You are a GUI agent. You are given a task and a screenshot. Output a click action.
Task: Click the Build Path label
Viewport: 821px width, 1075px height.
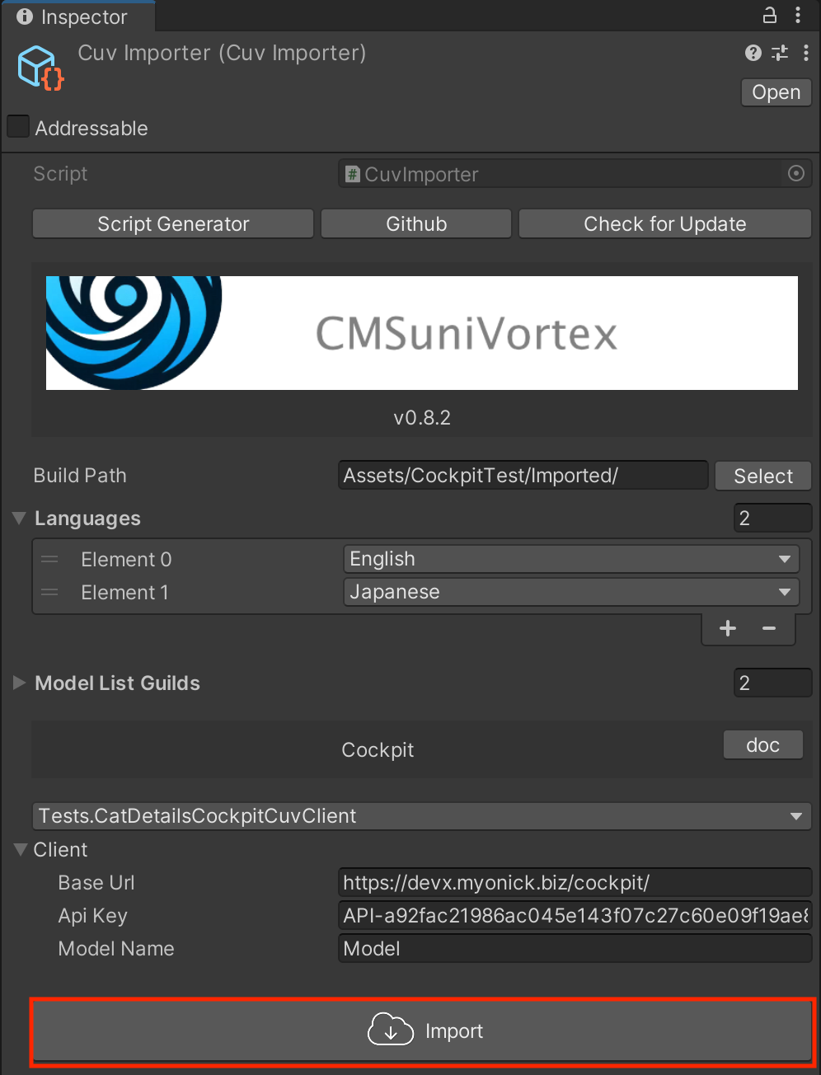click(x=80, y=476)
